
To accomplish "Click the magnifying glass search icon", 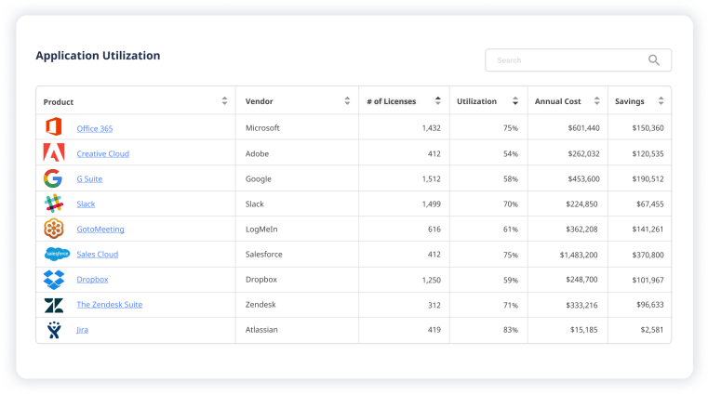I will coord(654,60).
